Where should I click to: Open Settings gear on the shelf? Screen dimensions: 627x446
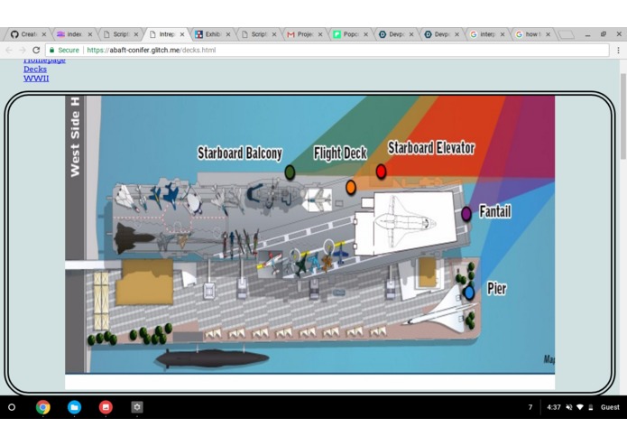[137, 407]
